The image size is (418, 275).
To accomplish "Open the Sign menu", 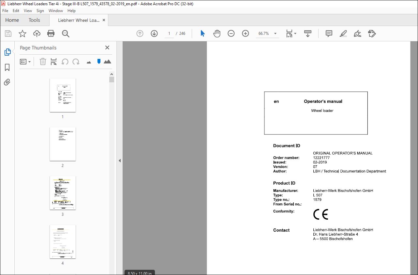I will tap(40, 11).
